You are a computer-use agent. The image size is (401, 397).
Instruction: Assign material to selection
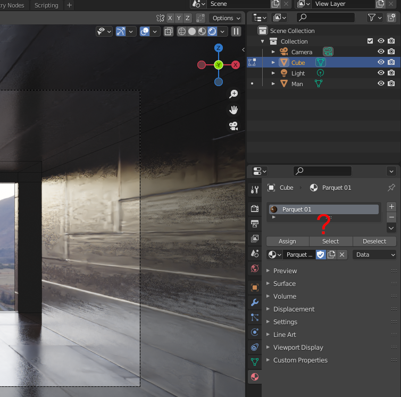click(x=287, y=241)
